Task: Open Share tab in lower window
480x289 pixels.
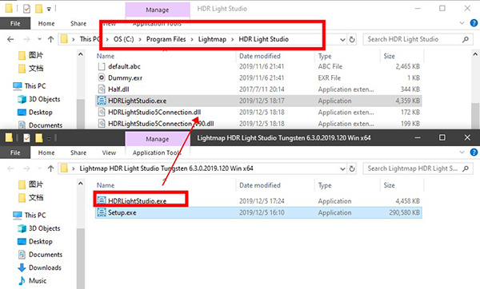Action: click(78, 152)
